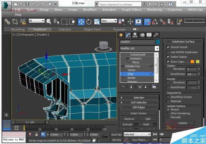Open the Motion command panel tab
Image resolution: width=206 pixels, height=144 pixels.
point(142,35)
